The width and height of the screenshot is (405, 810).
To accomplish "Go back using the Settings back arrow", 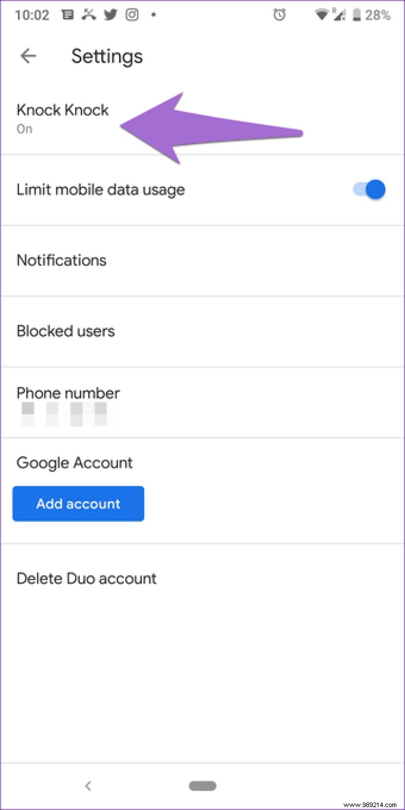I will [28, 56].
